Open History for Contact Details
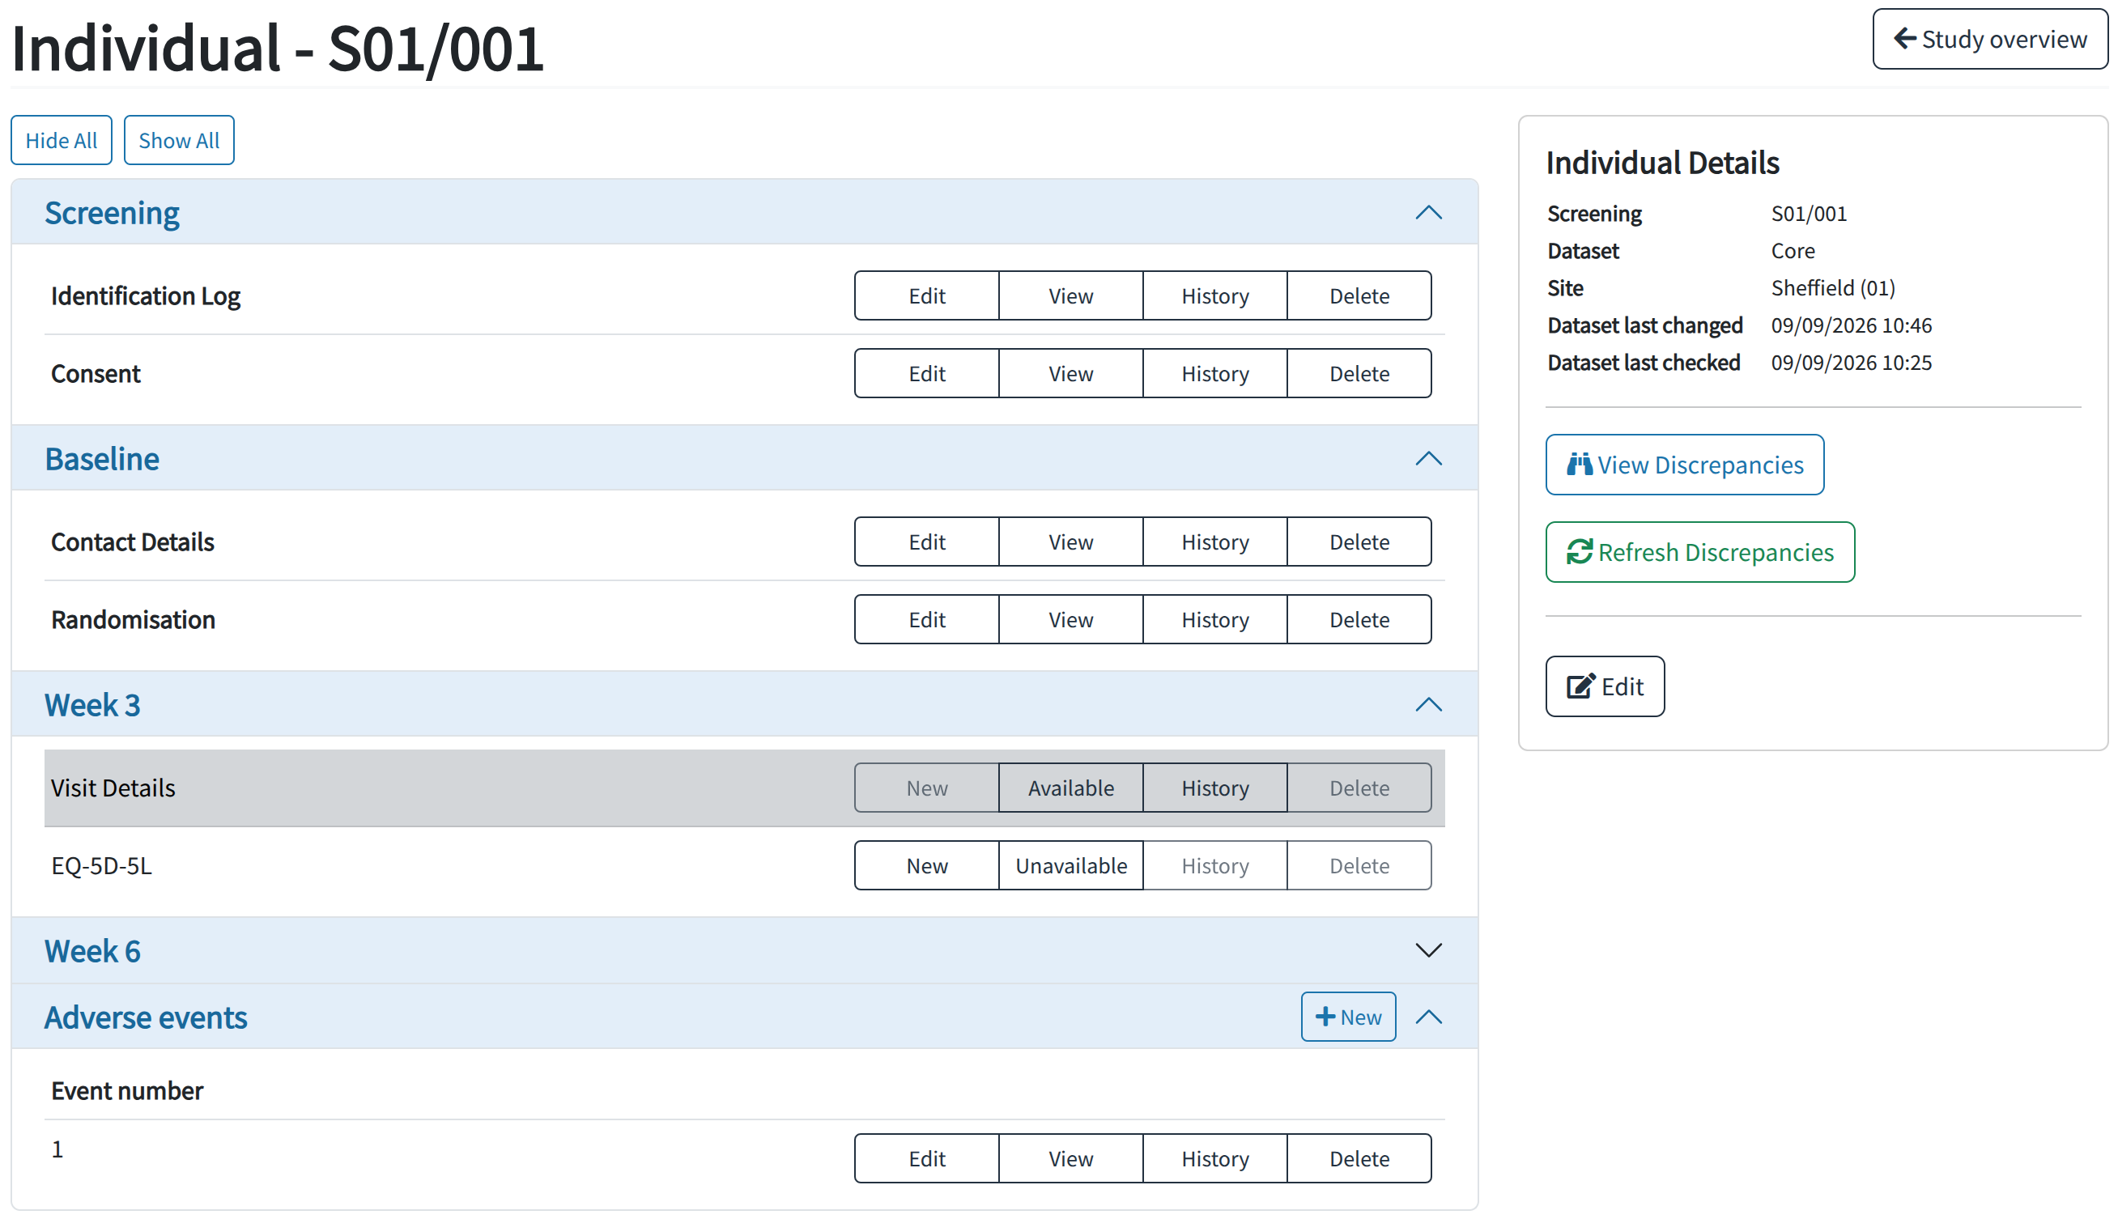Viewport: 2118px width, 1219px height. (1214, 542)
